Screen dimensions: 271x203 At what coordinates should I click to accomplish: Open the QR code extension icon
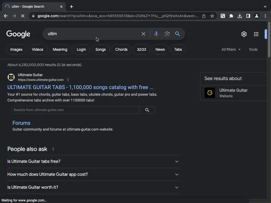coord(223,16)
